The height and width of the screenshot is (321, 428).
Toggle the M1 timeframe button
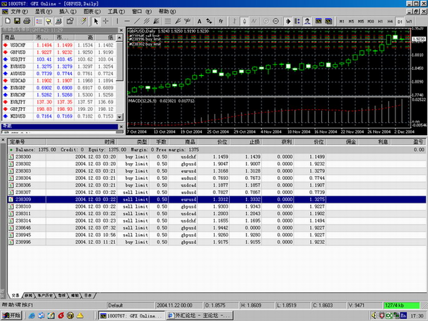(x=341, y=21)
